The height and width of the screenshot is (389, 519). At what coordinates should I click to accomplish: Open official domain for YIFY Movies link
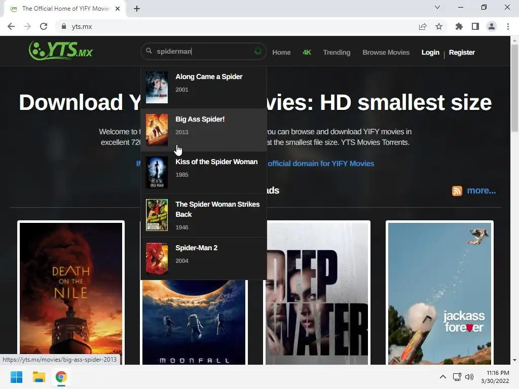point(321,164)
